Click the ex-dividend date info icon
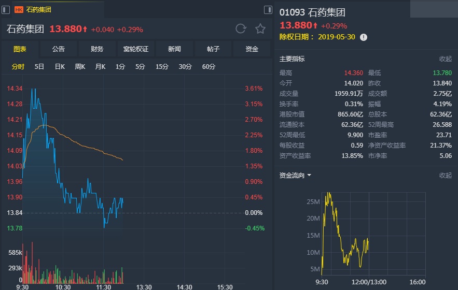458x290 pixels. click(364, 37)
